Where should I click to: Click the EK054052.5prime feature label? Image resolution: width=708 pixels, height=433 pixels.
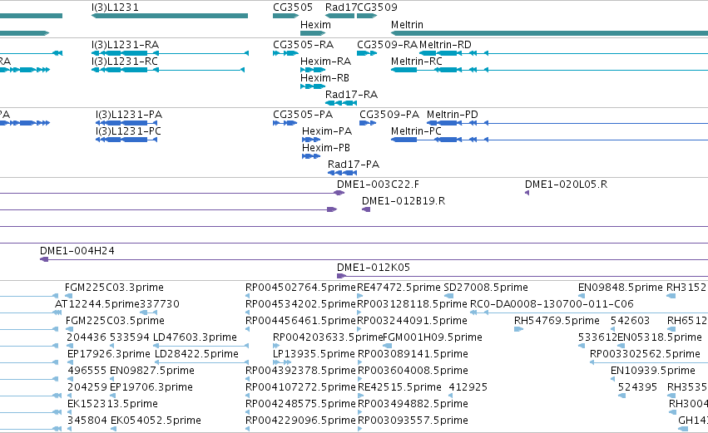156,421
